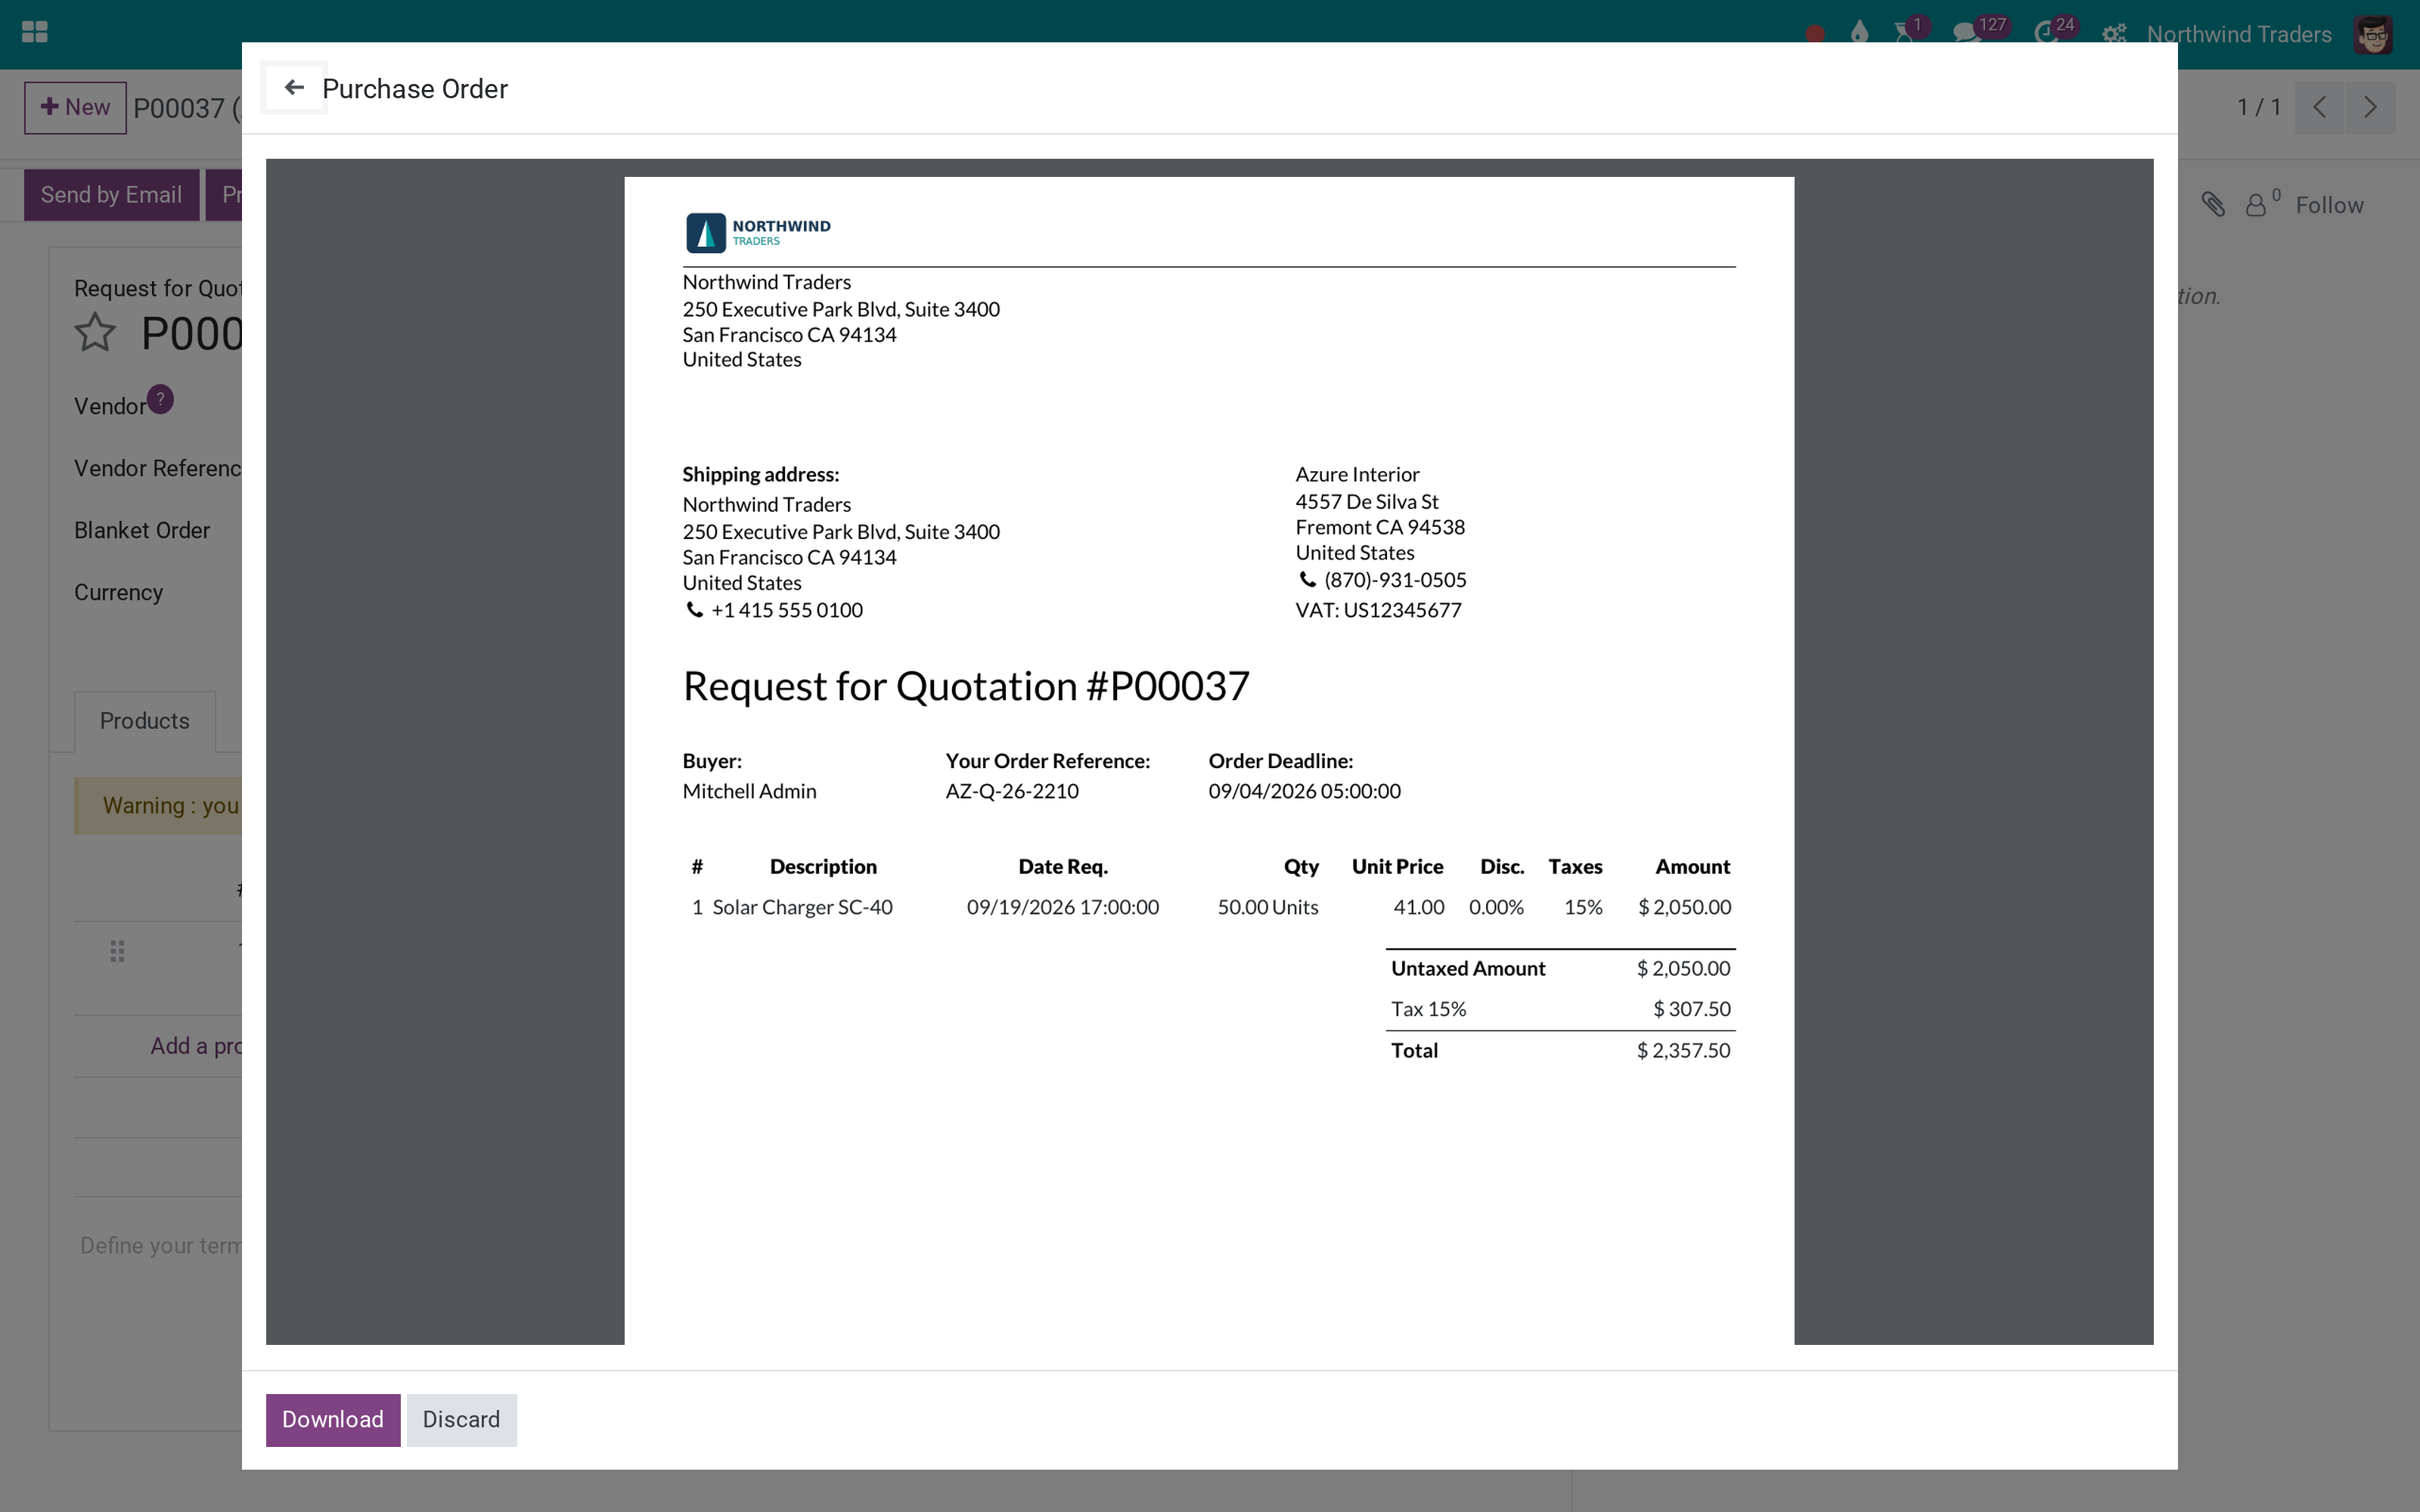Discard the purchase order preview
Image resolution: width=2420 pixels, height=1512 pixels.
coord(461,1420)
